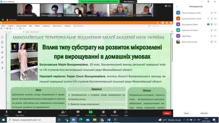Click green screen-share icon for Богуславська Марія

click(x=208, y=24)
